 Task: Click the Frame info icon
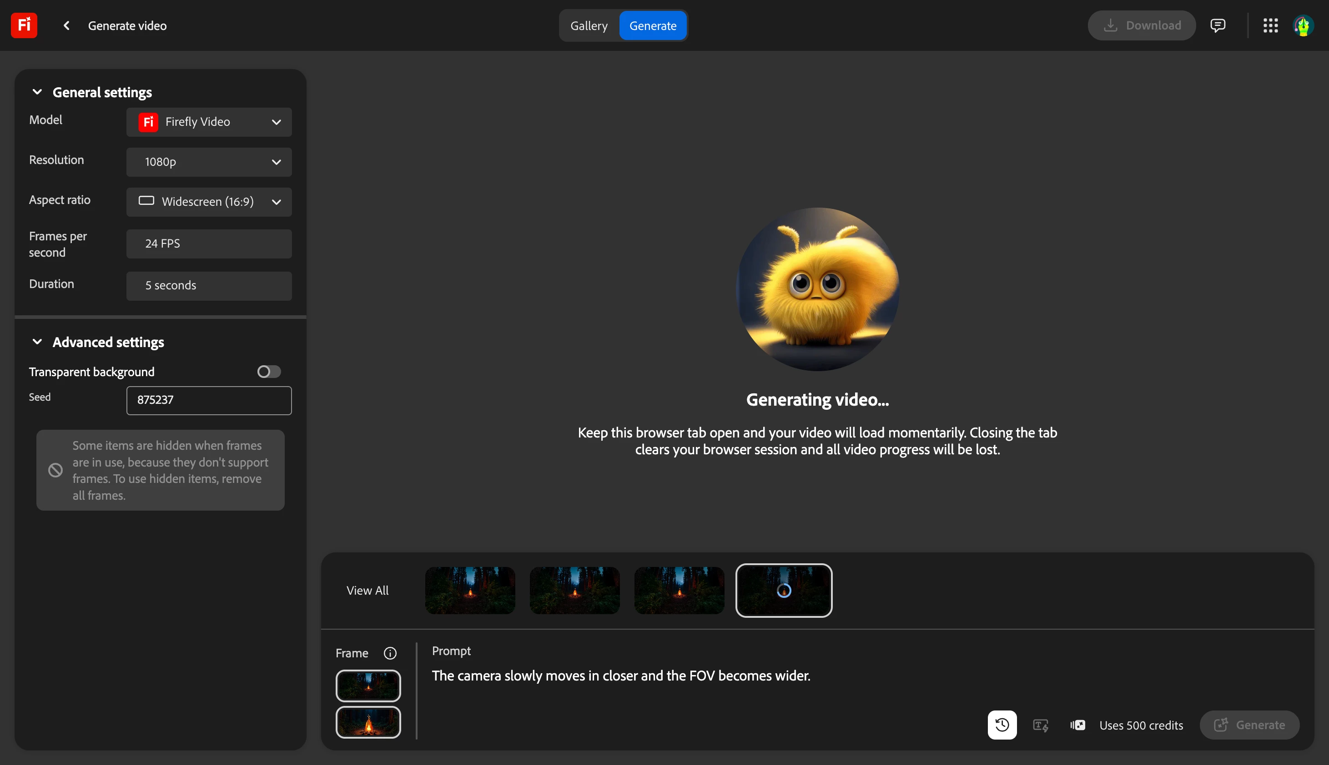pos(390,653)
